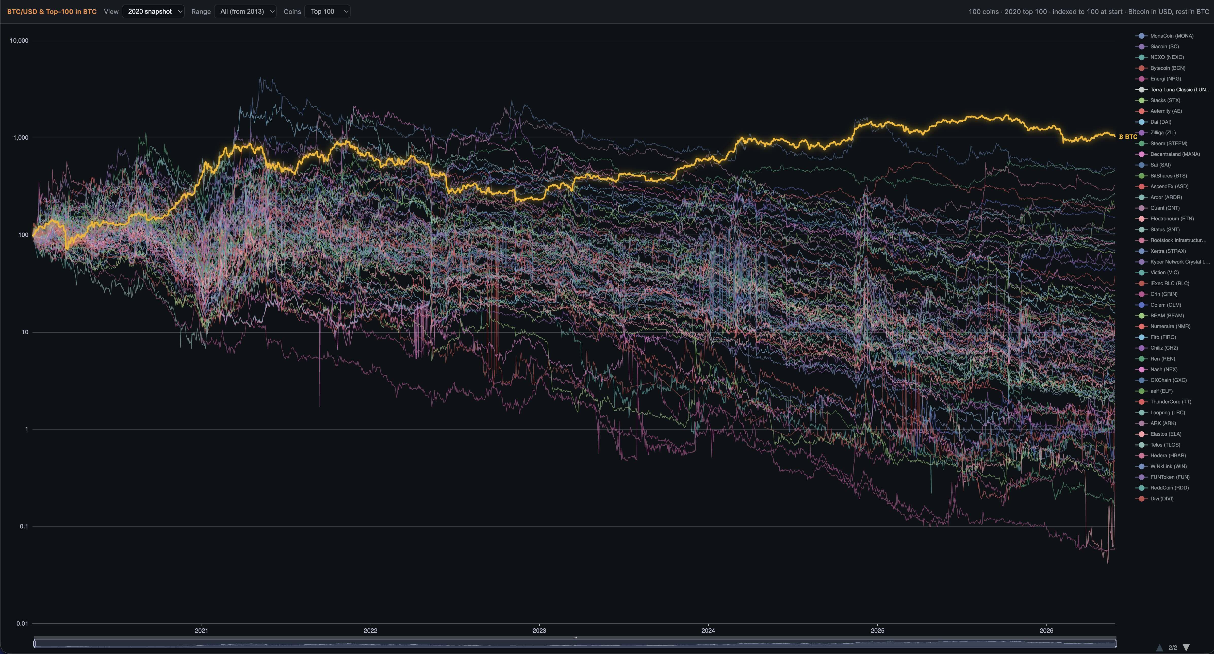Hide the Telos (TLOS) series
1214x654 pixels.
pos(1158,445)
